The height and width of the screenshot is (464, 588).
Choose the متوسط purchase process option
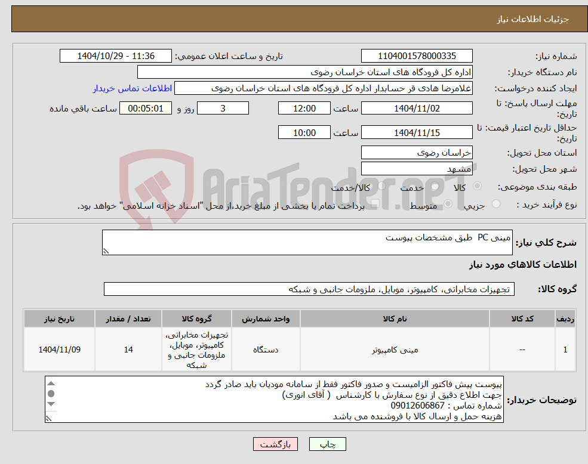pos(448,203)
